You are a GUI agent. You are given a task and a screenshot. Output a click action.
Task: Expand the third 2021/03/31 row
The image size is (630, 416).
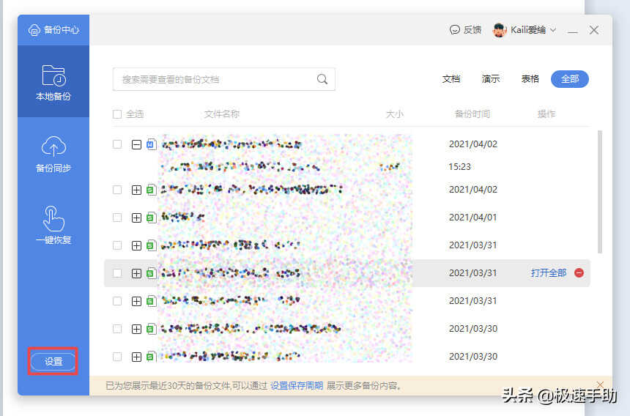pyautogui.click(x=136, y=301)
